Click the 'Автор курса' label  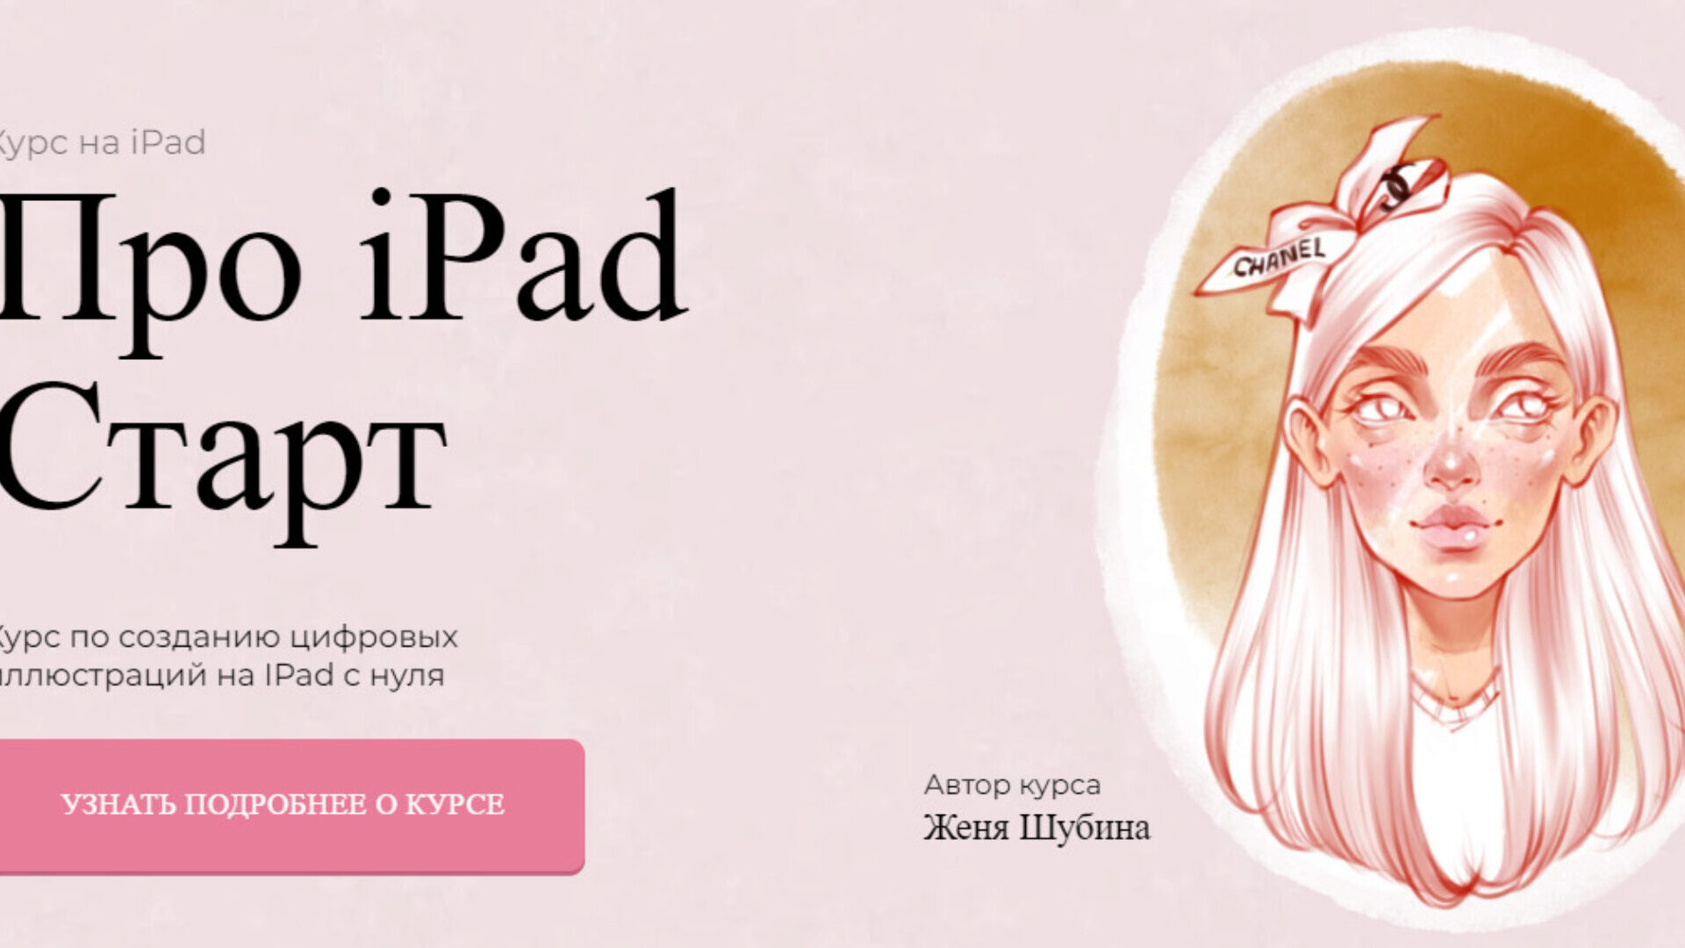click(1012, 785)
